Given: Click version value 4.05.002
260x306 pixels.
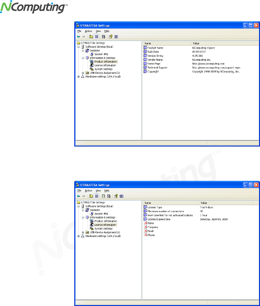Looking at the screenshot, I should pyautogui.click(x=197, y=56).
